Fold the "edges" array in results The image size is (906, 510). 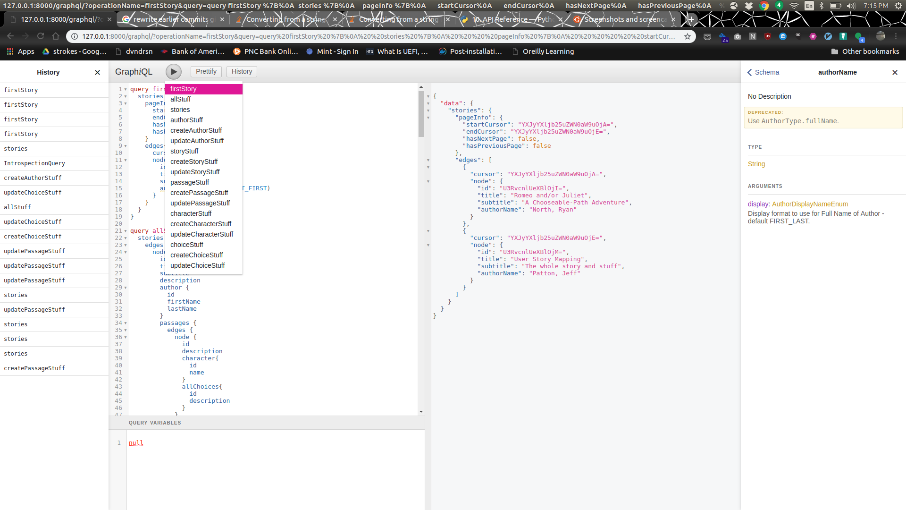click(428, 160)
